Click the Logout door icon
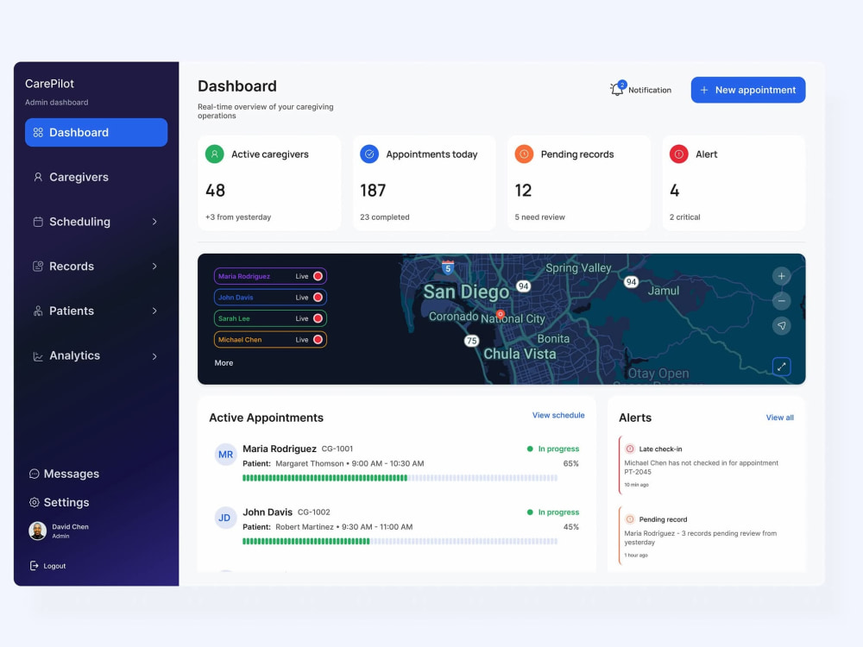This screenshot has height=647, width=863. point(35,566)
